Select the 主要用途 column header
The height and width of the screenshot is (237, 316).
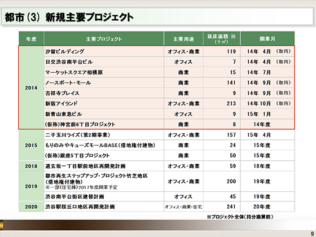coord(183,39)
